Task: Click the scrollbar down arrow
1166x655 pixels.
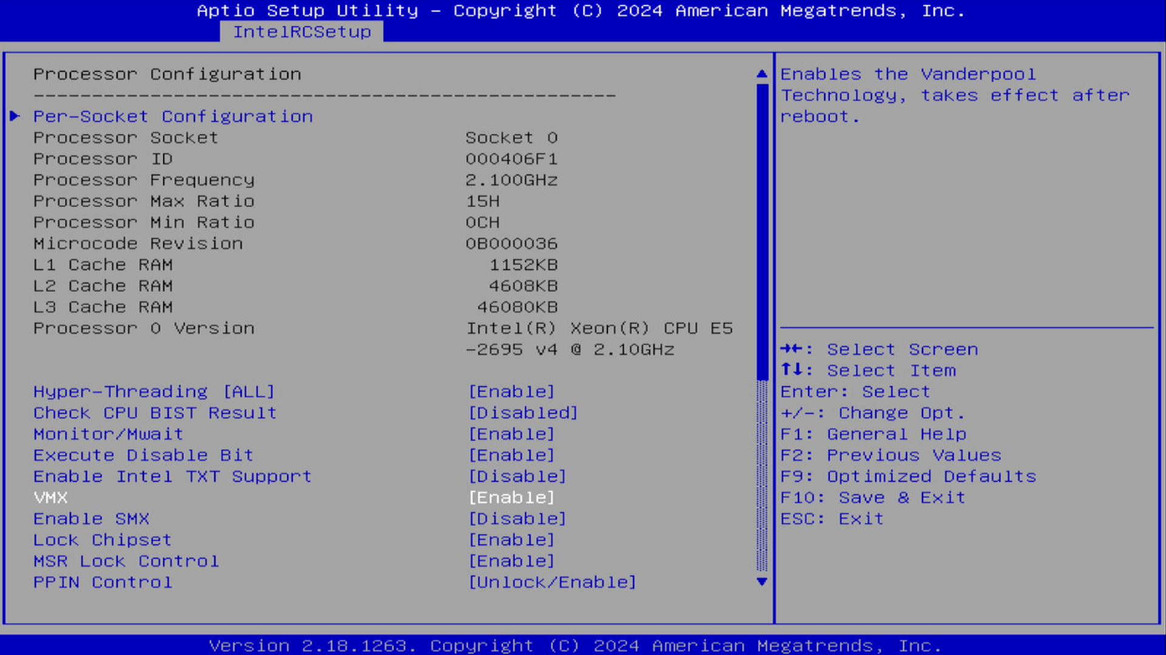Action: [x=762, y=582]
